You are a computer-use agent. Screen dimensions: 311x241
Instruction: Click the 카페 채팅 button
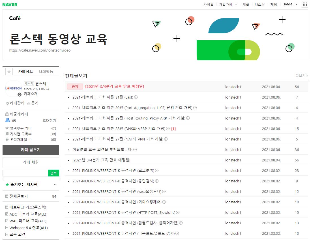click(x=31, y=162)
